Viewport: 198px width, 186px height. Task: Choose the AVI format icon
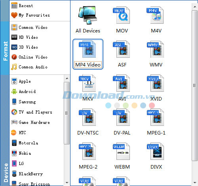click(x=122, y=83)
